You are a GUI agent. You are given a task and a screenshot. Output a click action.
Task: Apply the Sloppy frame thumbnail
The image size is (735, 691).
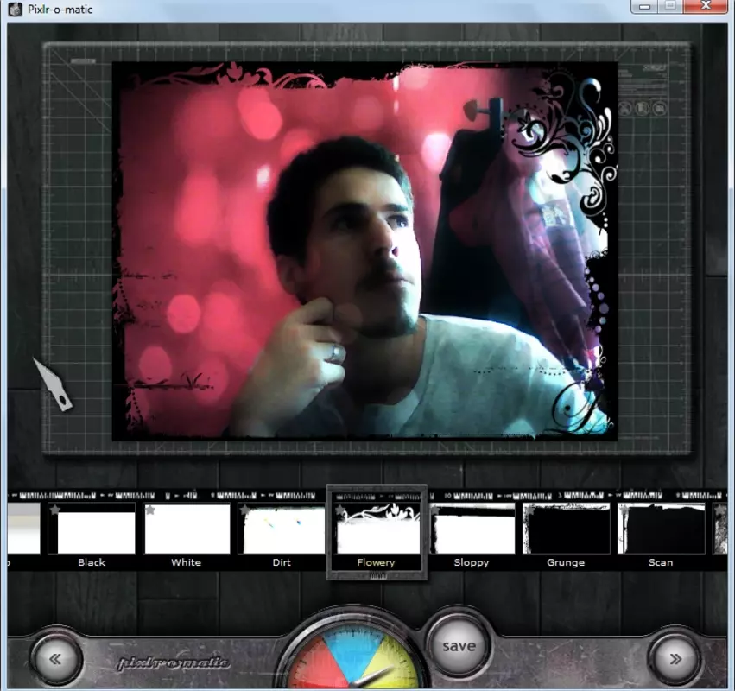pyautogui.click(x=472, y=529)
